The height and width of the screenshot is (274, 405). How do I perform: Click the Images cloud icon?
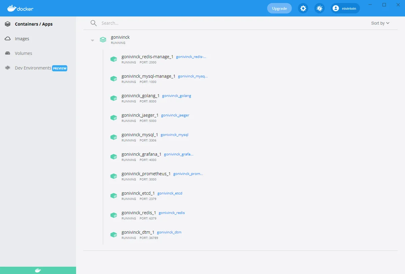(7, 39)
